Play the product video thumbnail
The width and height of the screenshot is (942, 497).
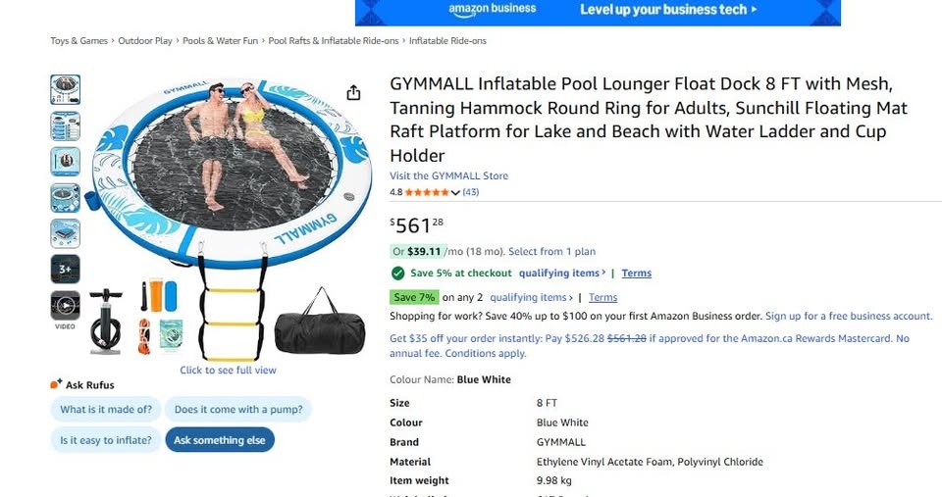point(65,306)
